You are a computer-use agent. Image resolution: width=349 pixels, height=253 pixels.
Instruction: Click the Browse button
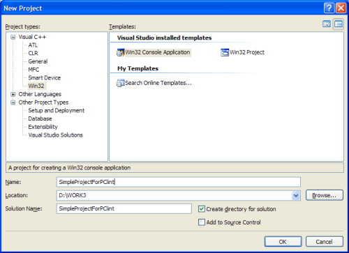325,195
